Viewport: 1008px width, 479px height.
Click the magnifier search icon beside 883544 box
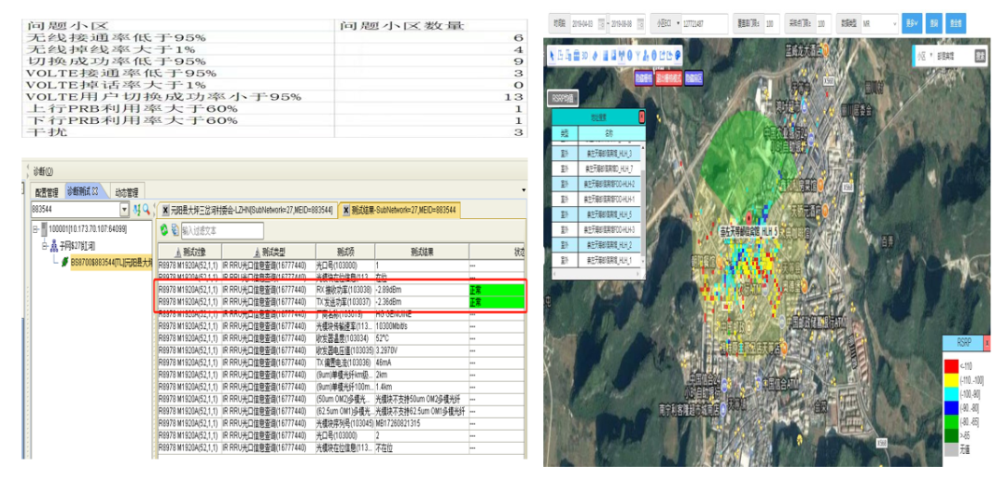[x=146, y=210]
